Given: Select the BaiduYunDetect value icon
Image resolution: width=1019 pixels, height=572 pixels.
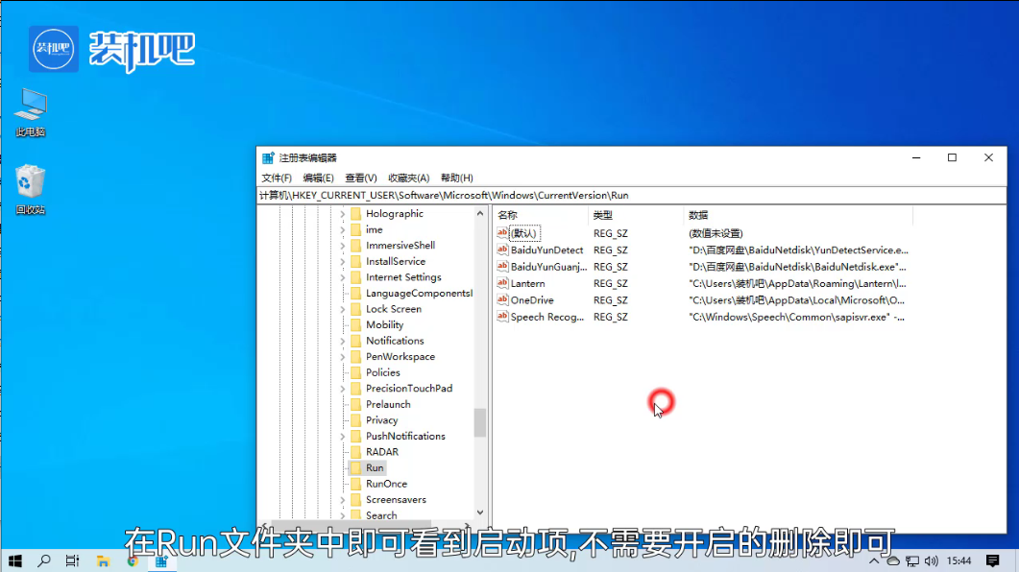Looking at the screenshot, I should (501, 250).
